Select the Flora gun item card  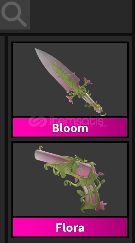click(70, 190)
